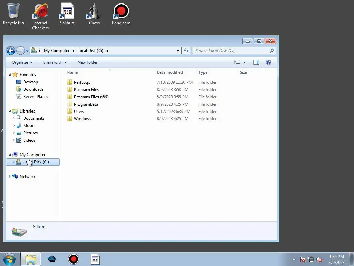This screenshot has height=266, width=354.
Task: Expand the arrow before My Computer in address bar
Action: click(40, 51)
